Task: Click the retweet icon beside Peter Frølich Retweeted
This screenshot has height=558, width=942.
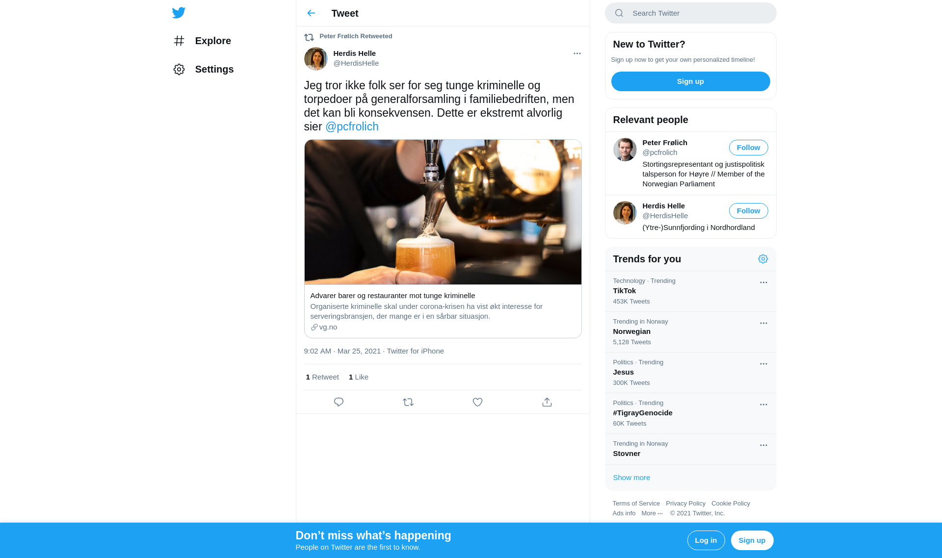Action: click(309, 37)
